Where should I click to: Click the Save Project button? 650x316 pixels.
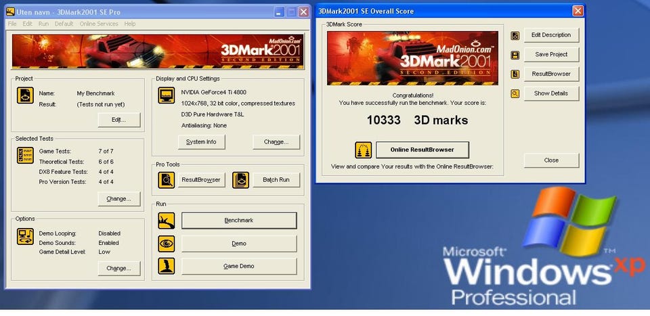(x=551, y=54)
